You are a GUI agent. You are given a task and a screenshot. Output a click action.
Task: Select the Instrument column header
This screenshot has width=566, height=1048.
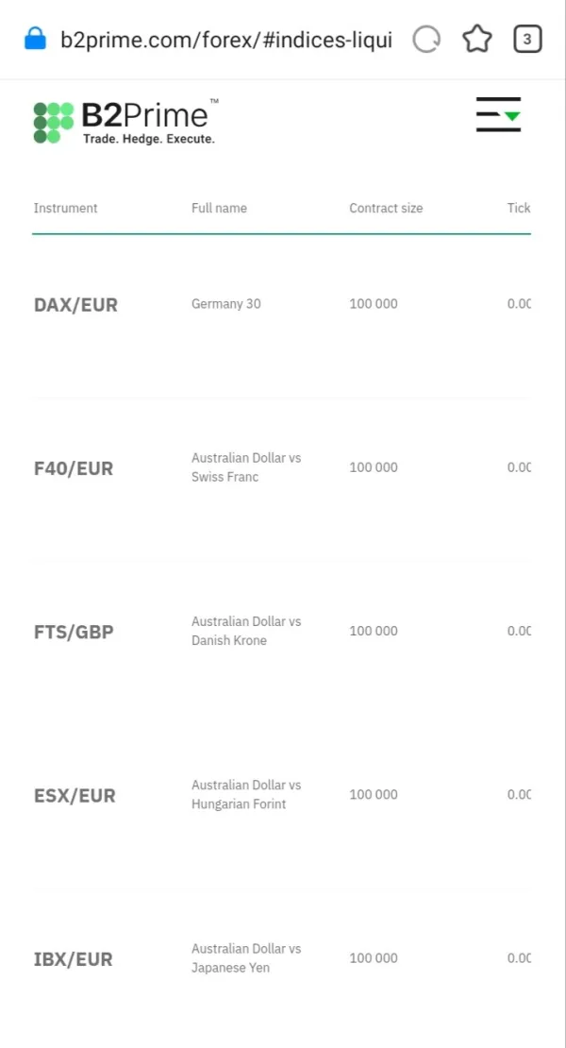point(66,208)
